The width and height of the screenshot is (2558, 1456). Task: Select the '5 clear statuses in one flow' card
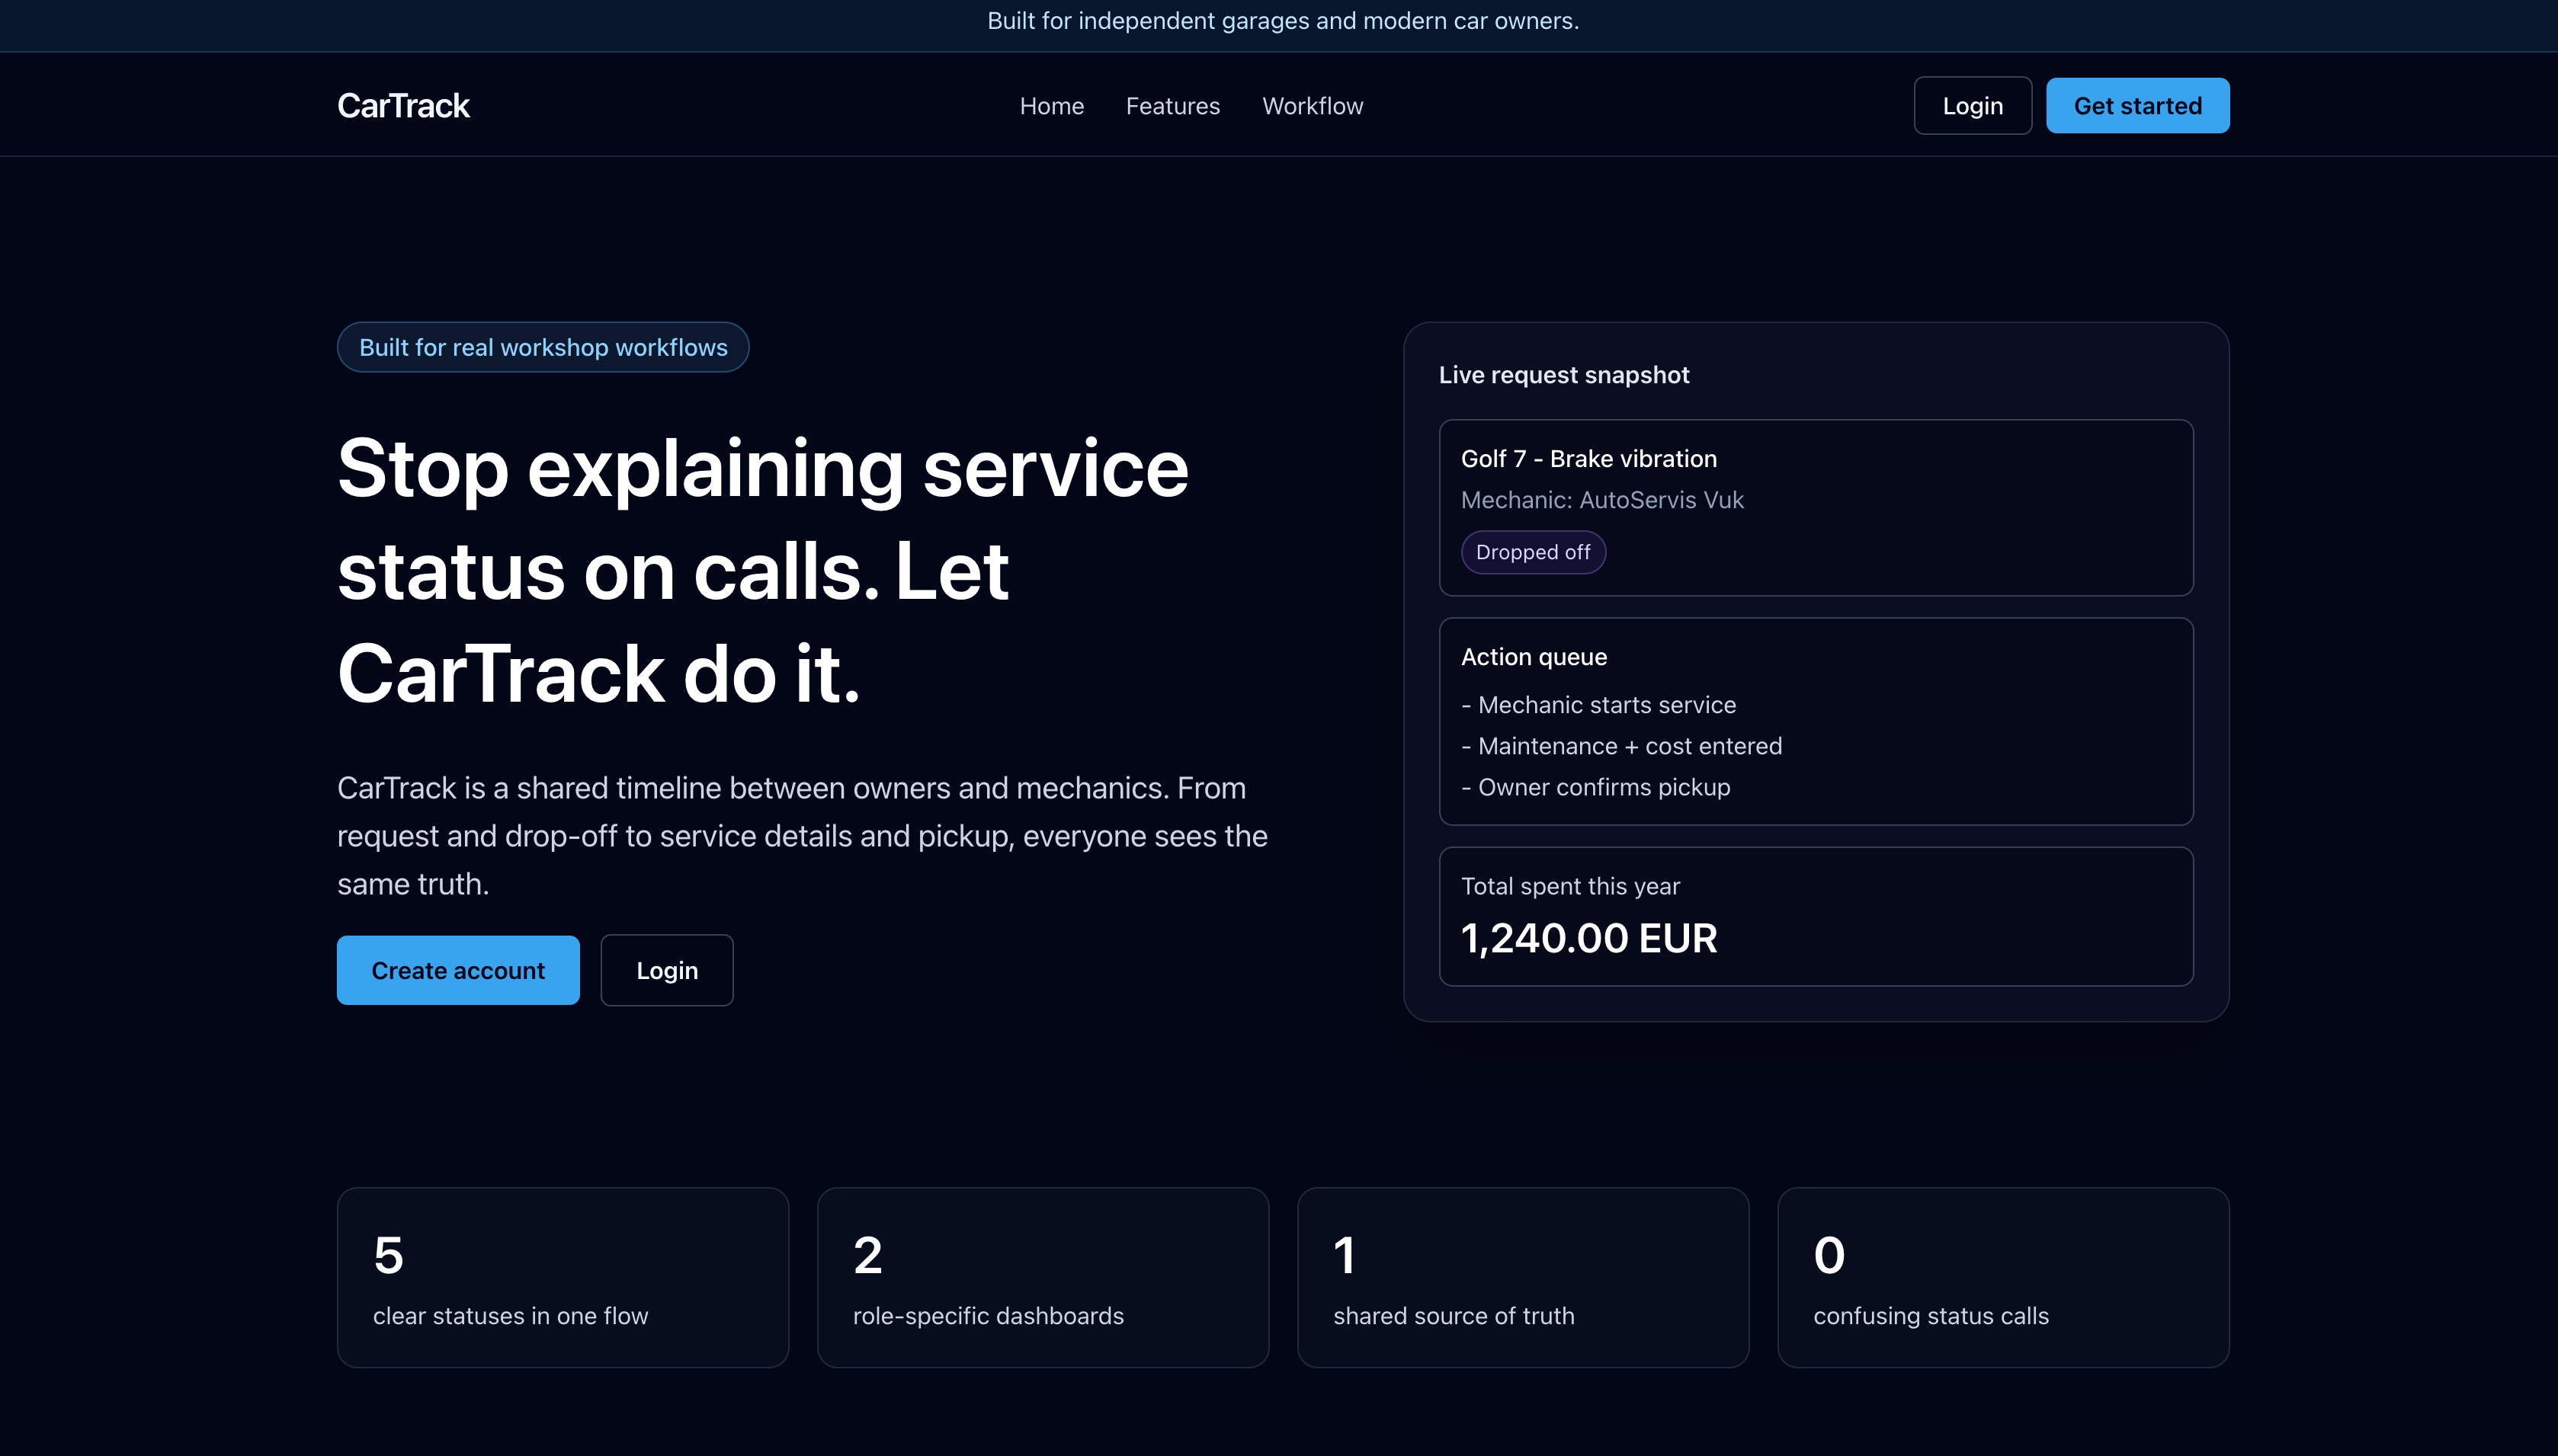[563, 1277]
